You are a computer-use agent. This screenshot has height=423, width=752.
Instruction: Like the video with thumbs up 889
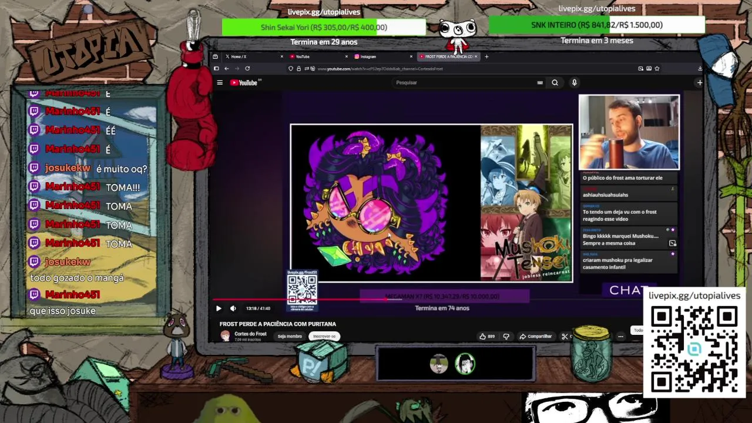point(487,337)
